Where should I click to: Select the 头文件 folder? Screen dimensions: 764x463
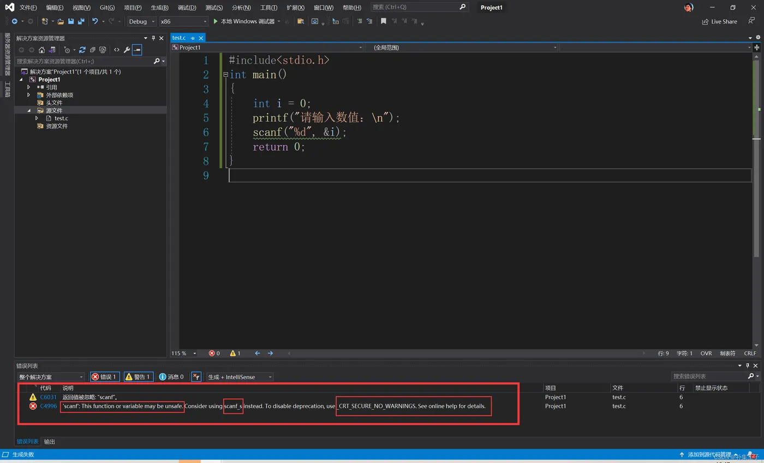(x=54, y=103)
